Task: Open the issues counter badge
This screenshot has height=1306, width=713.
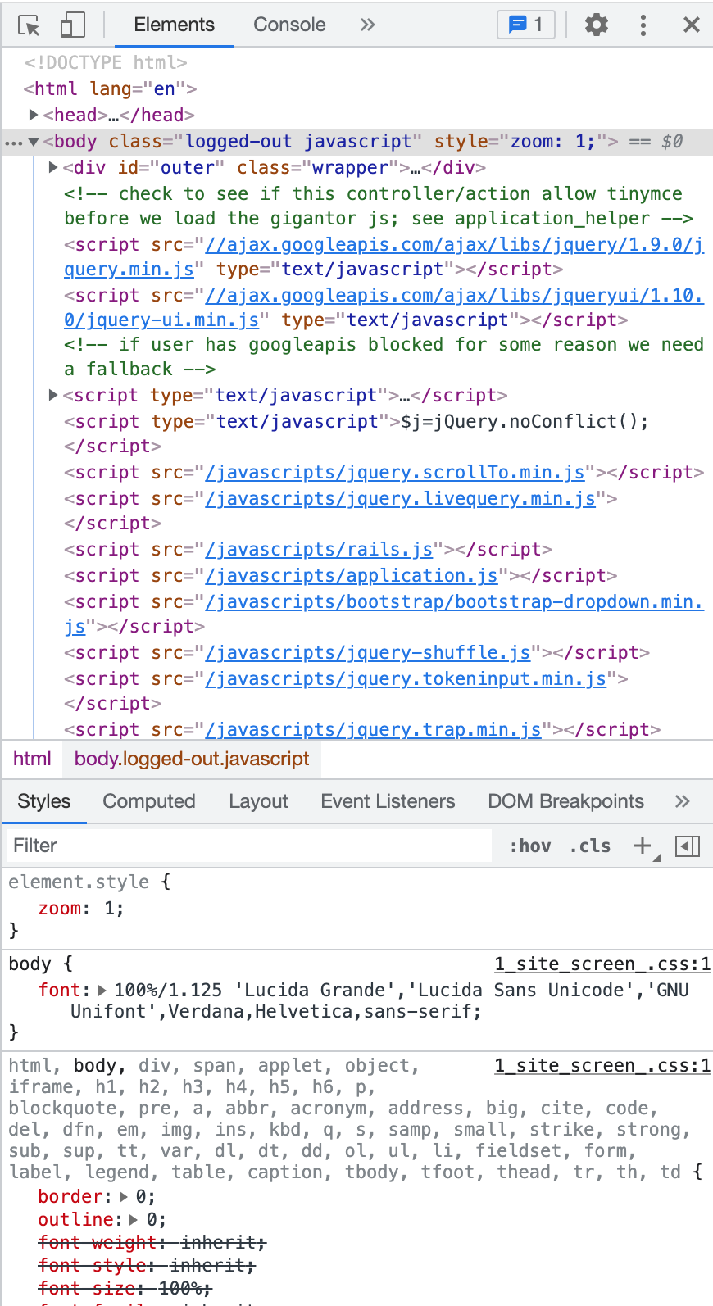Action: (x=526, y=25)
